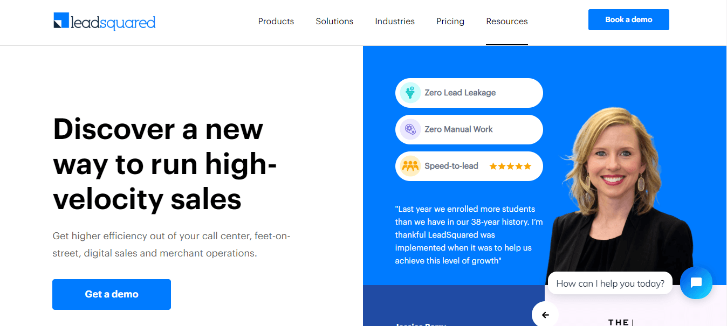Click the Get a demo button
This screenshot has height=326, width=727.
pos(112,294)
